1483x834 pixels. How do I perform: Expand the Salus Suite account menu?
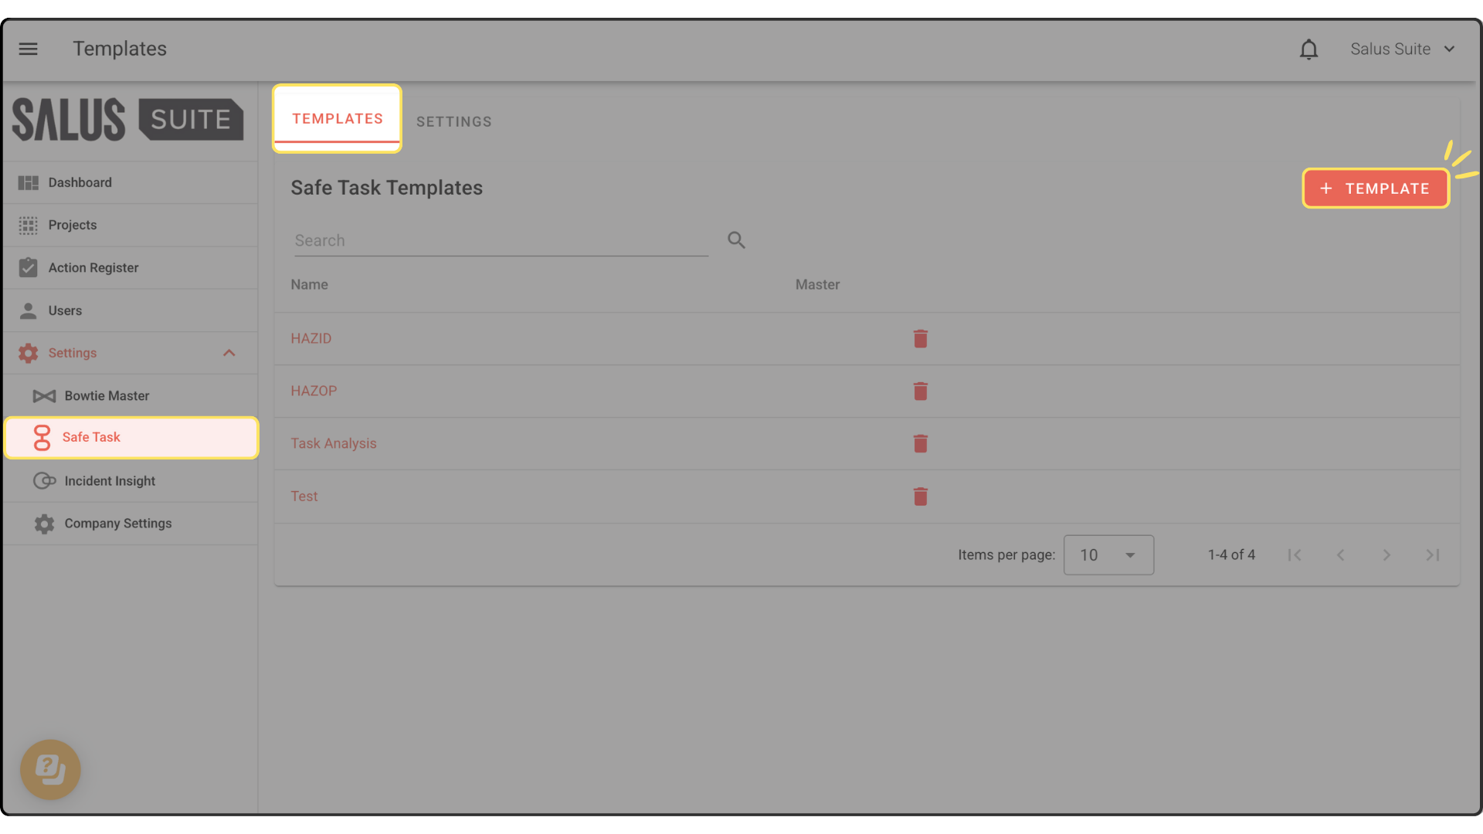click(x=1403, y=49)
